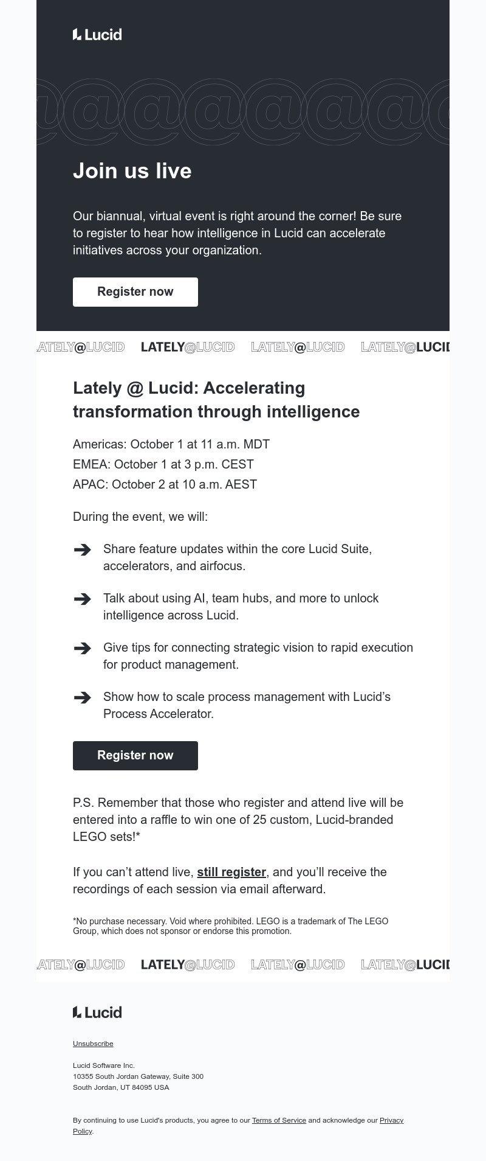This screenshot has height=1161, width=486.
Task: Click the "Join us live" heading
Action: coord(132,171)
